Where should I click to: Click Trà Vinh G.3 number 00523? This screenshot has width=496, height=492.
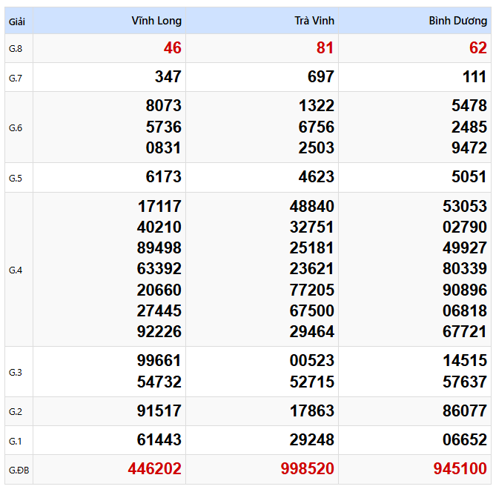click(311, 361)
